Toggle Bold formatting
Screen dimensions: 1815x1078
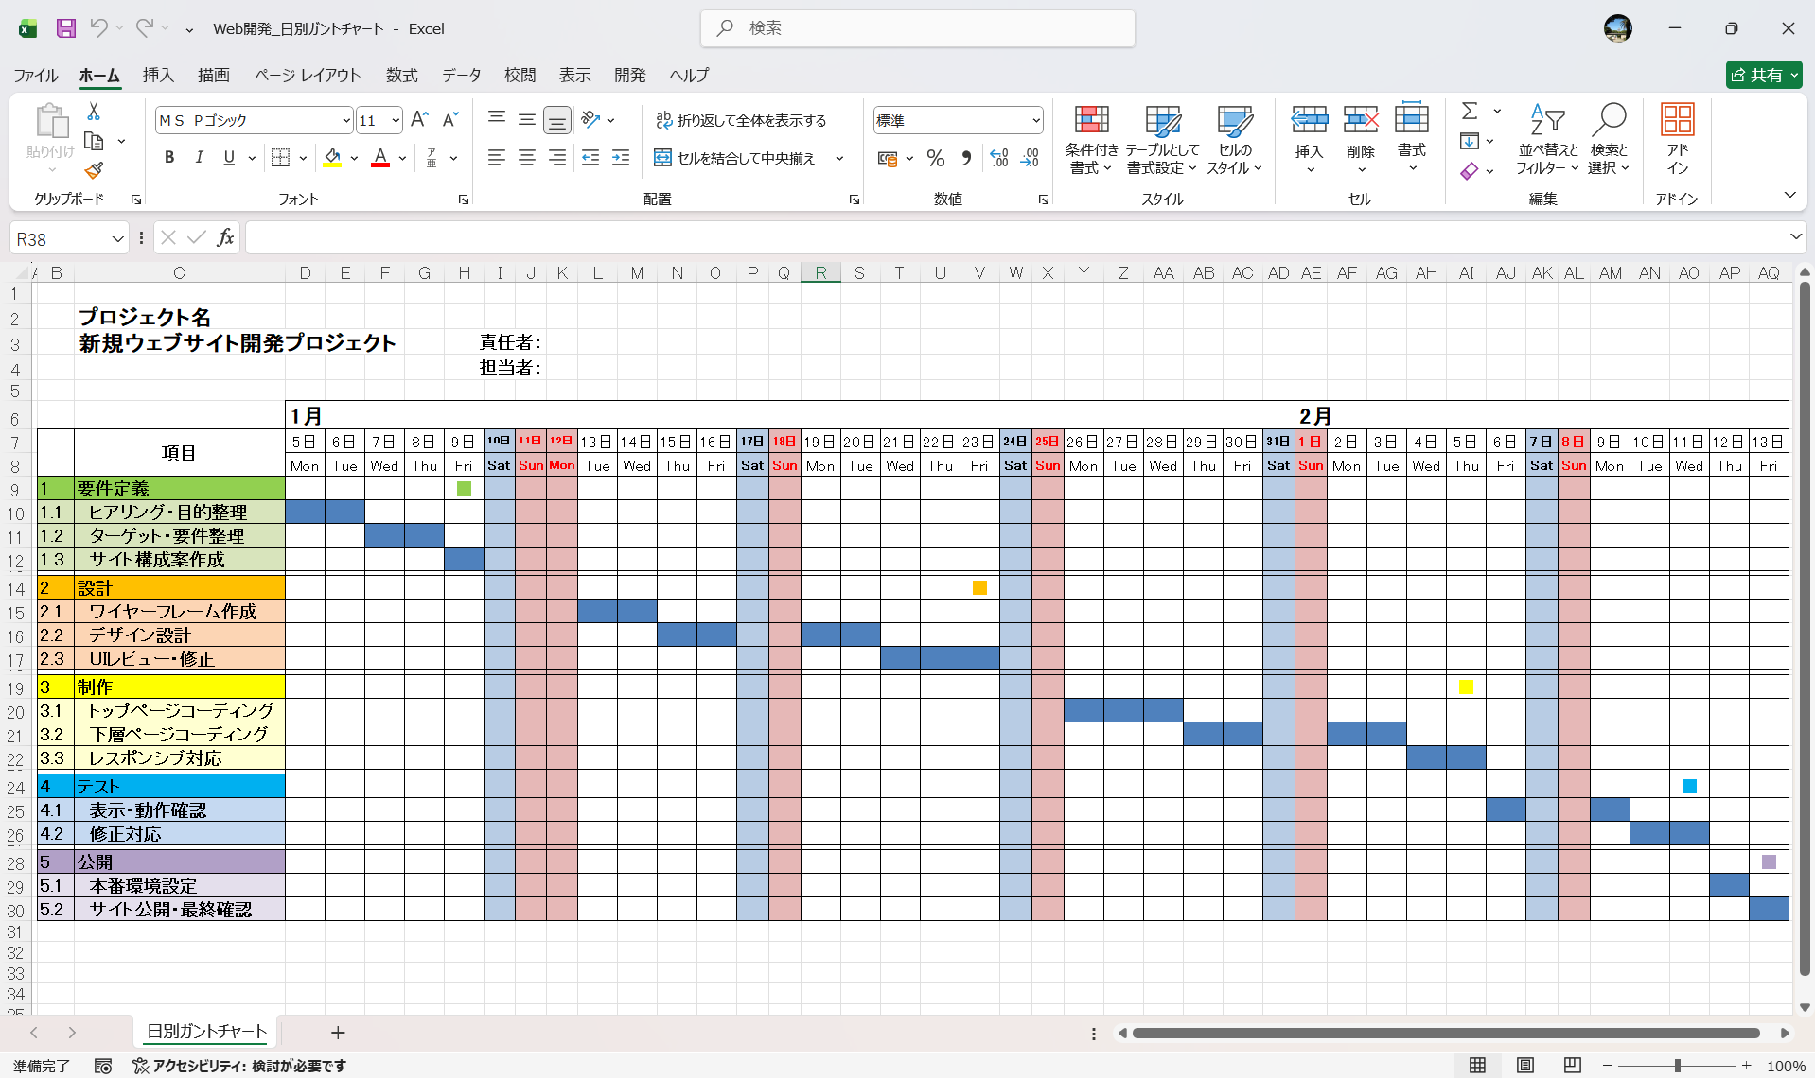point(169,158)
